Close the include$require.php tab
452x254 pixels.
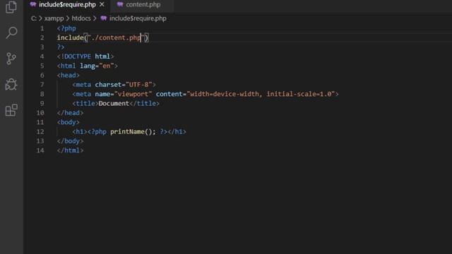point(102,5)
